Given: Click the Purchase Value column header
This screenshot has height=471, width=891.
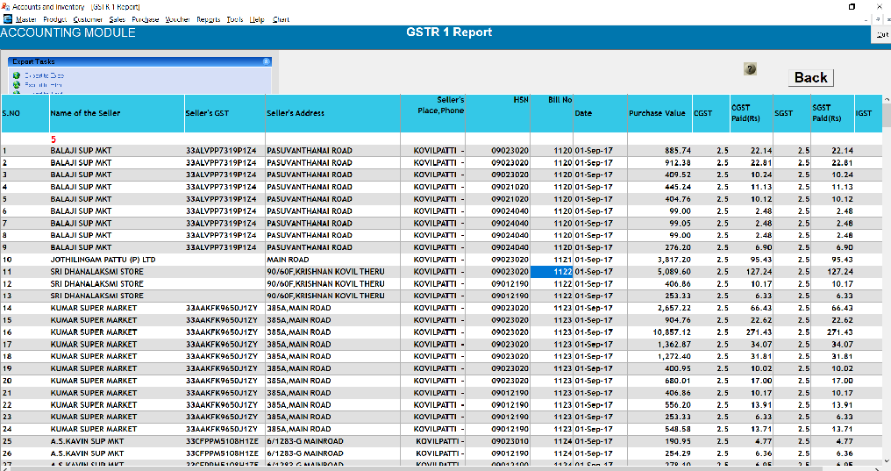Looking at the screenshot, I should tap(657, 113).
